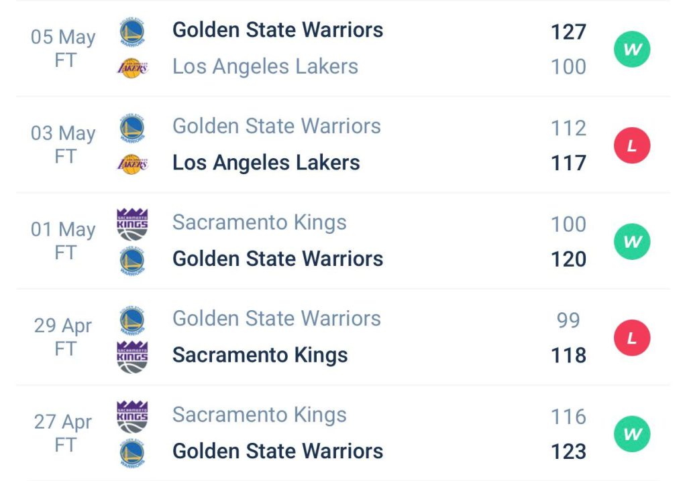Click the red L badge for 03 May

632,146
